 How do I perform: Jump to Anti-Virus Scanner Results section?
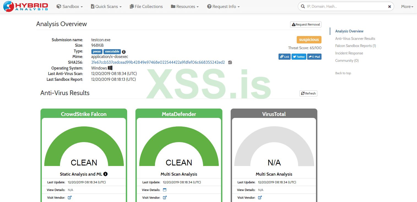pyautogui.click(x=355, y=39)
